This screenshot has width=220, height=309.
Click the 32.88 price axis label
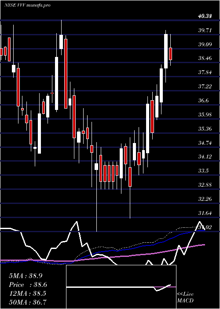click(205, 185)
